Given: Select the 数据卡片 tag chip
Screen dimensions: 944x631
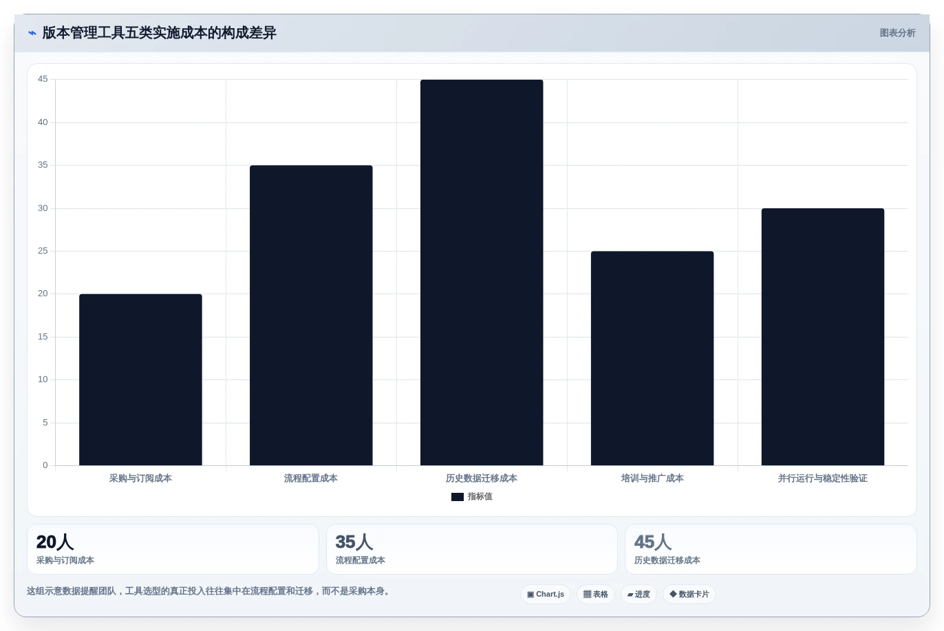Looking at the screenshot, I should point(689,594).
